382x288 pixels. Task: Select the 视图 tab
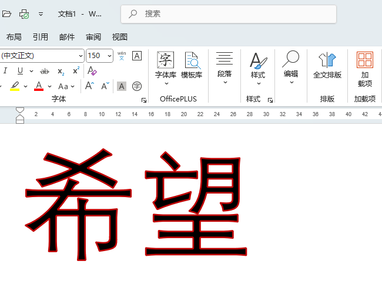coord(120,37)
